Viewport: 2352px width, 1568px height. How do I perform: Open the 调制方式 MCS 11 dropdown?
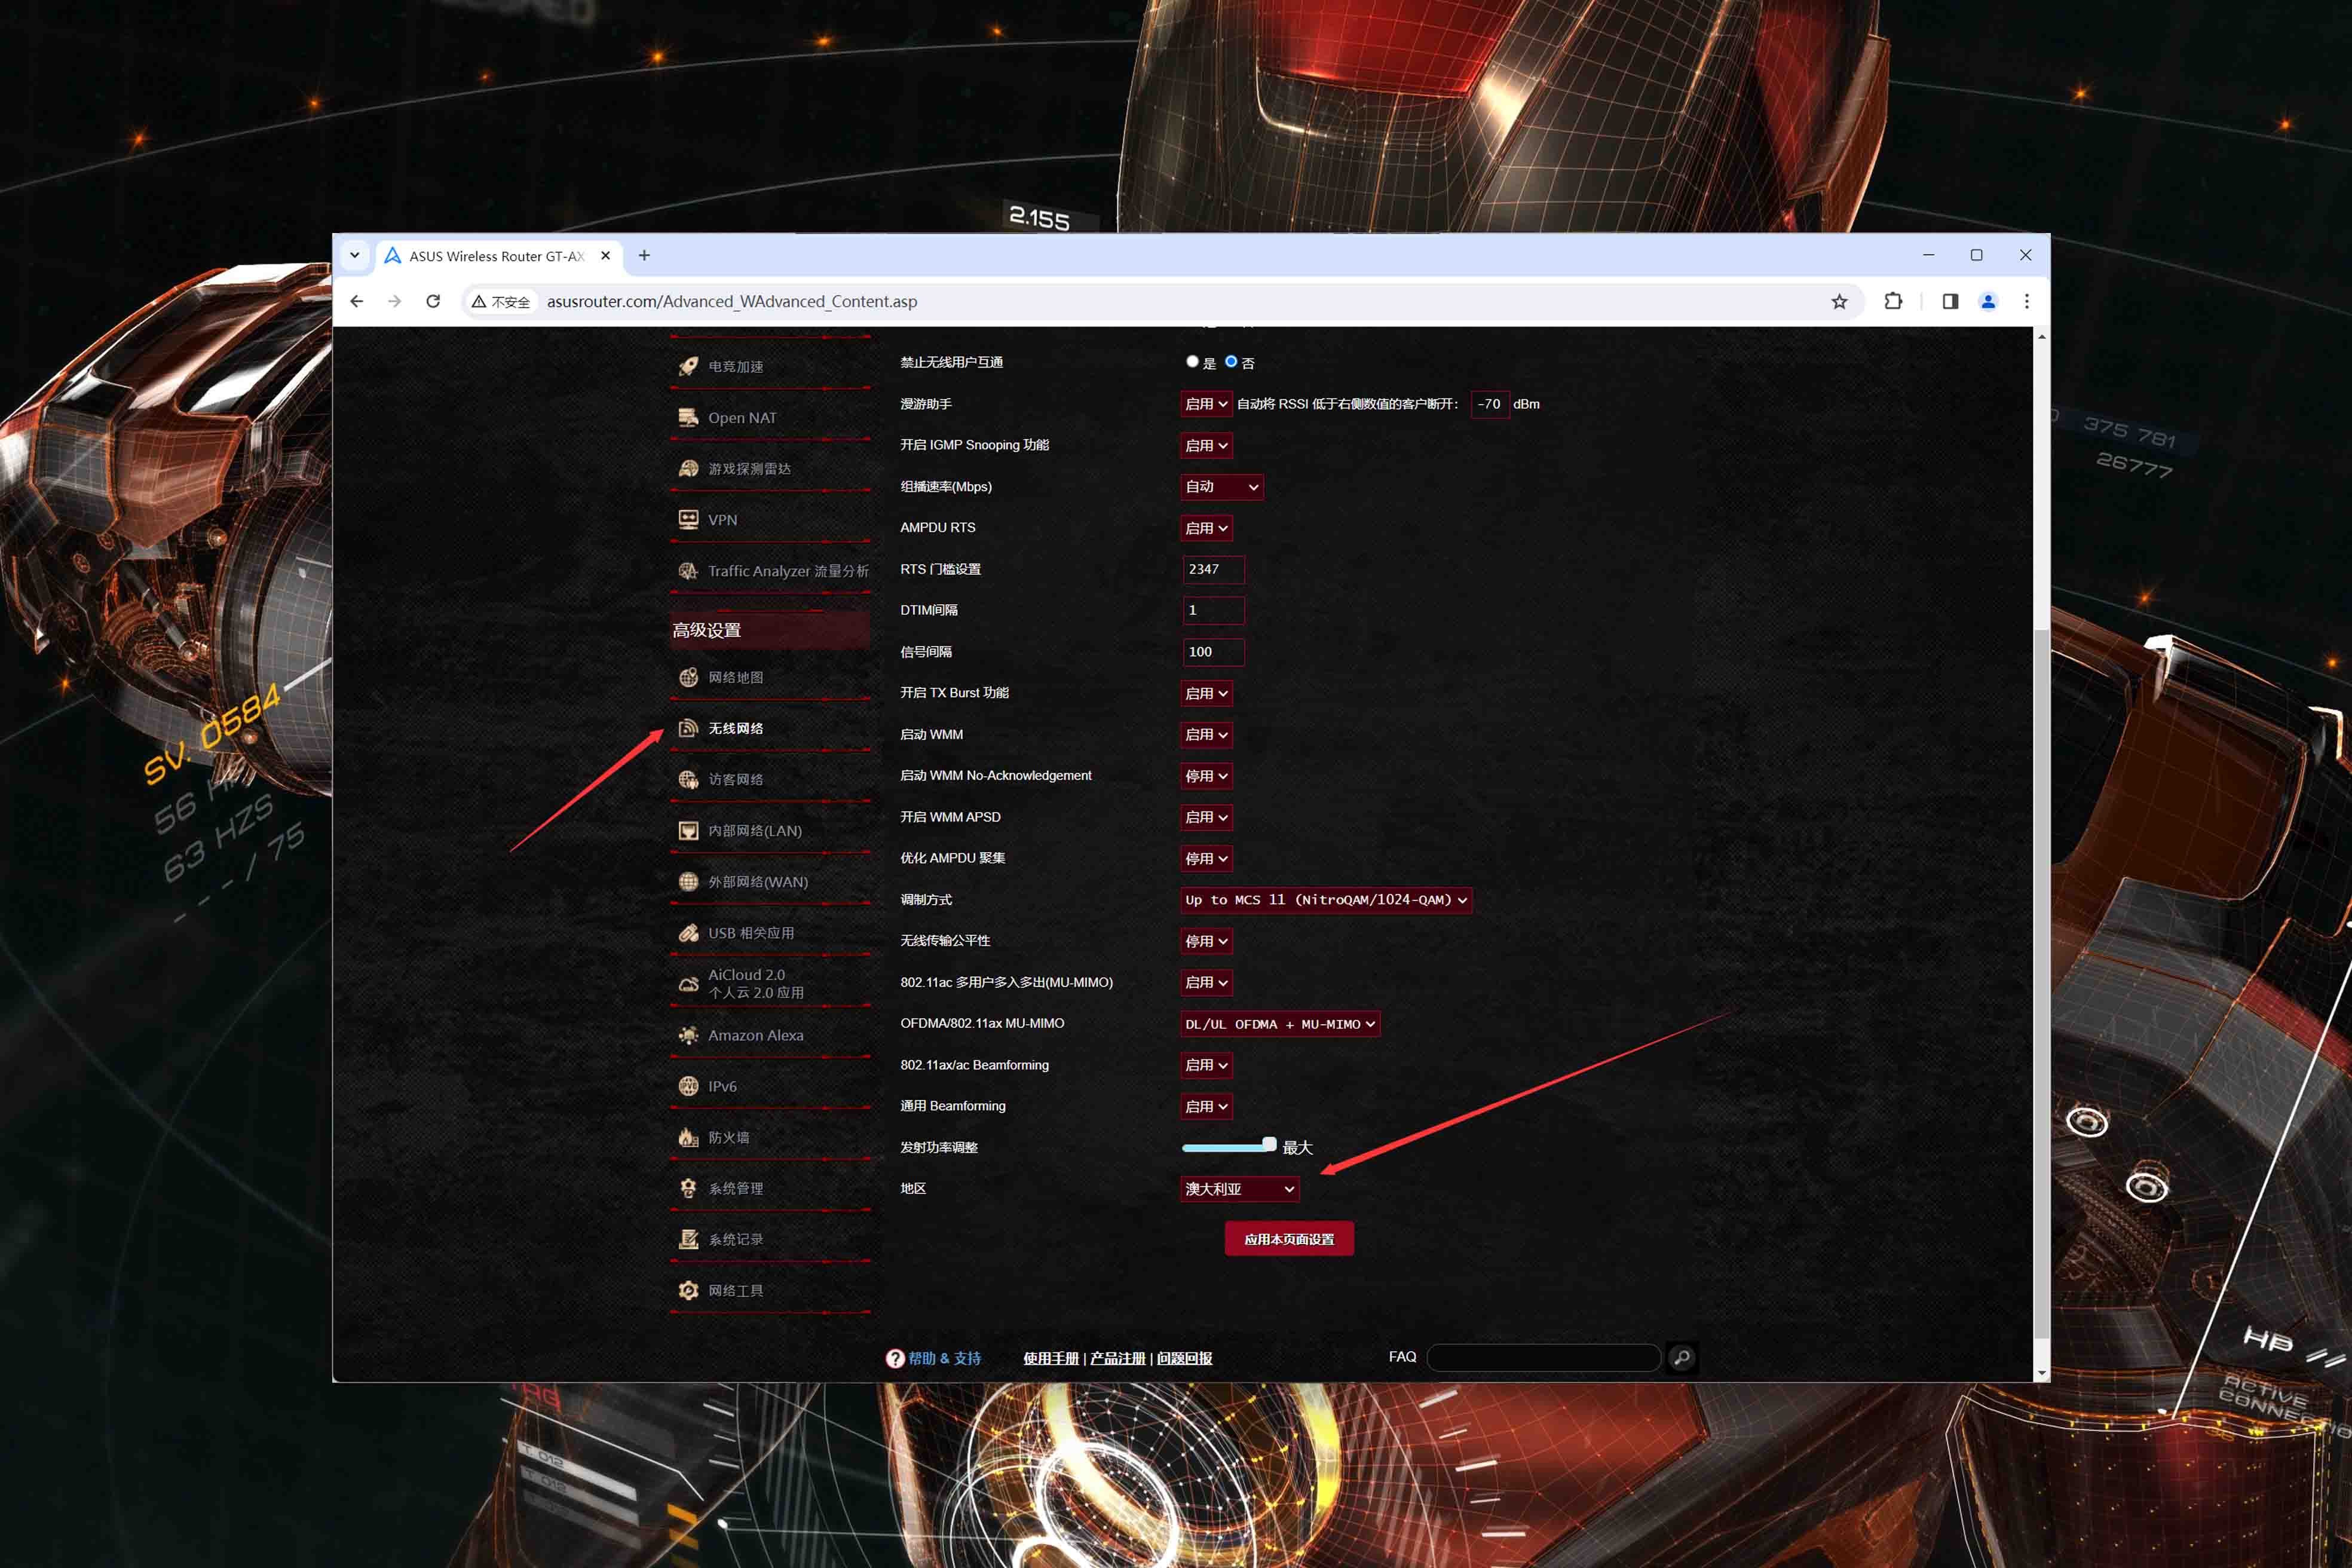tap(1326, 900)
